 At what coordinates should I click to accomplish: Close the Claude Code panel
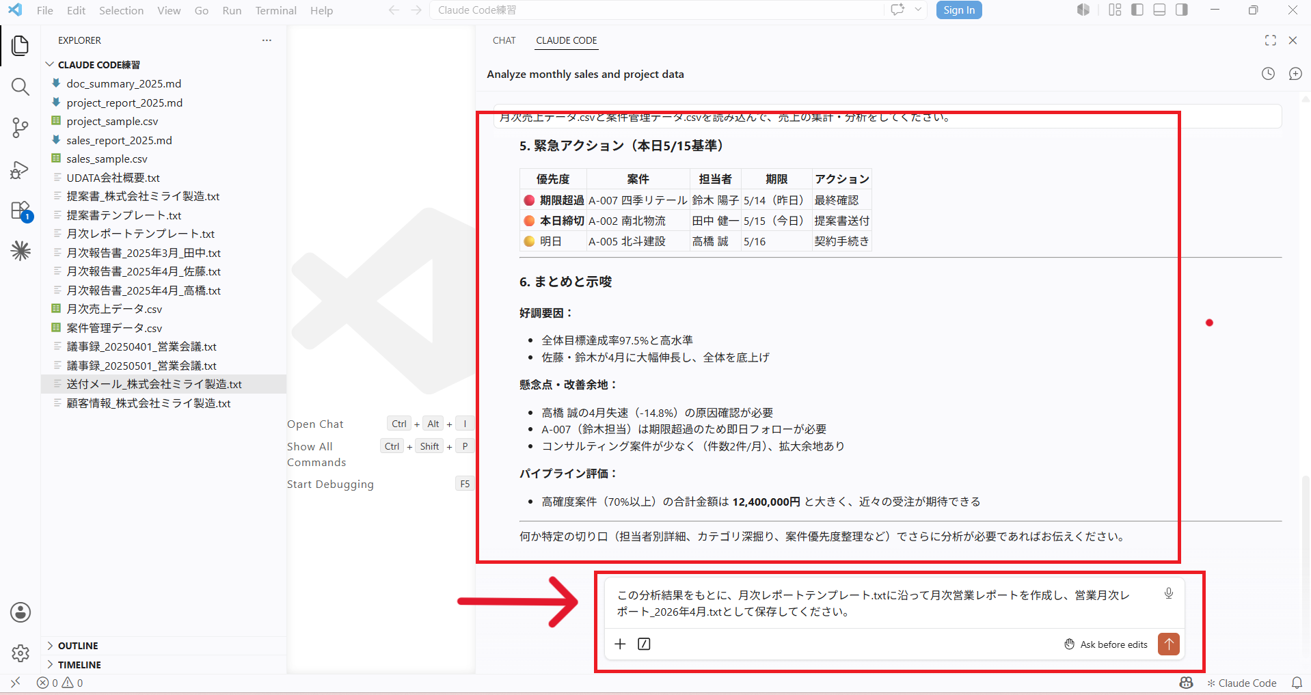[1293, 40]
